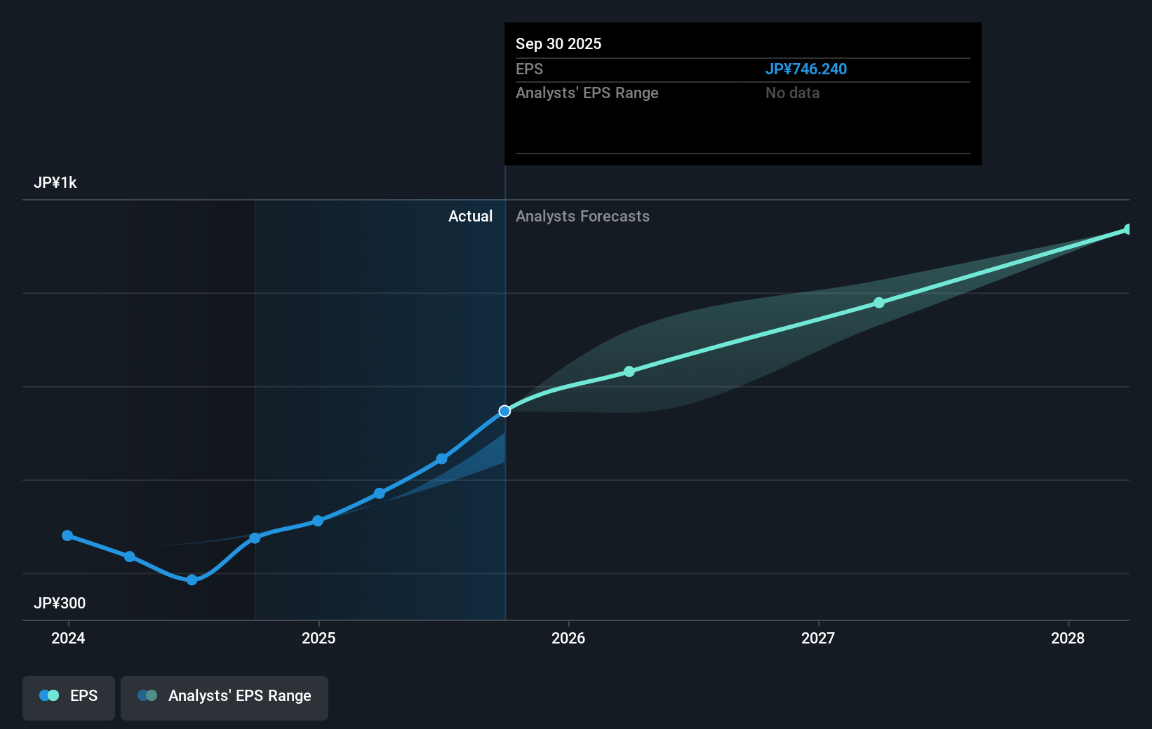Click the JP¥746.240 EPS value link
The image size is (1152, 729).
(x=806, y=69)
